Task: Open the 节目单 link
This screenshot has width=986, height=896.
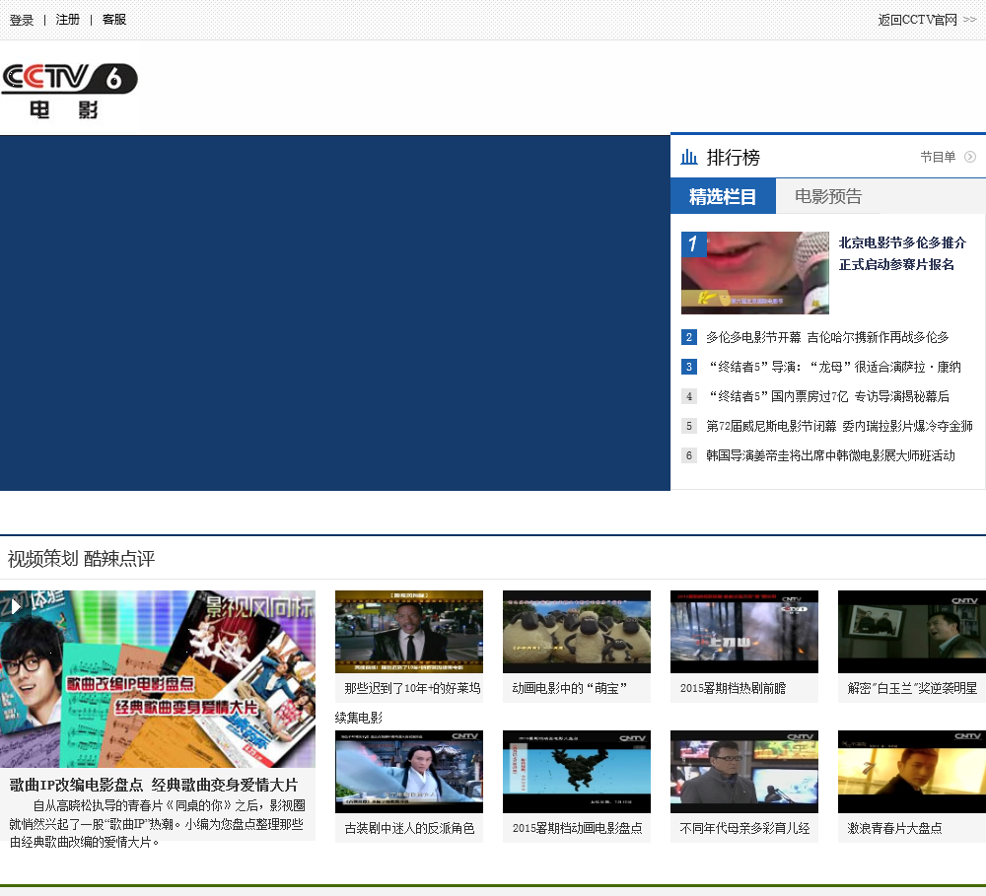Action: (938, 157)
